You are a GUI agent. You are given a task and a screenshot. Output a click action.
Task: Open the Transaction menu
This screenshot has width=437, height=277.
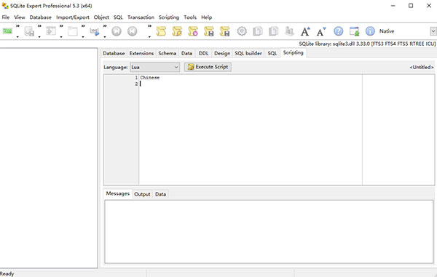141,17
